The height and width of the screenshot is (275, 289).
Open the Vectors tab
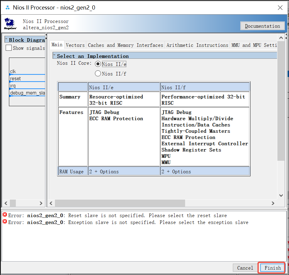coord(75,45)
